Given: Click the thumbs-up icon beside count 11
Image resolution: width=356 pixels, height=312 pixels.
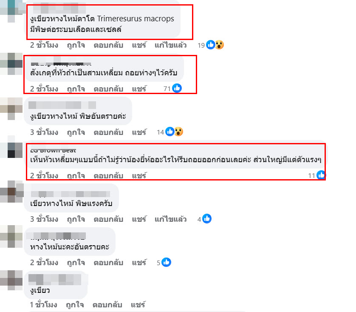Looking at the screenshot, I should click(x=321, y=175).
